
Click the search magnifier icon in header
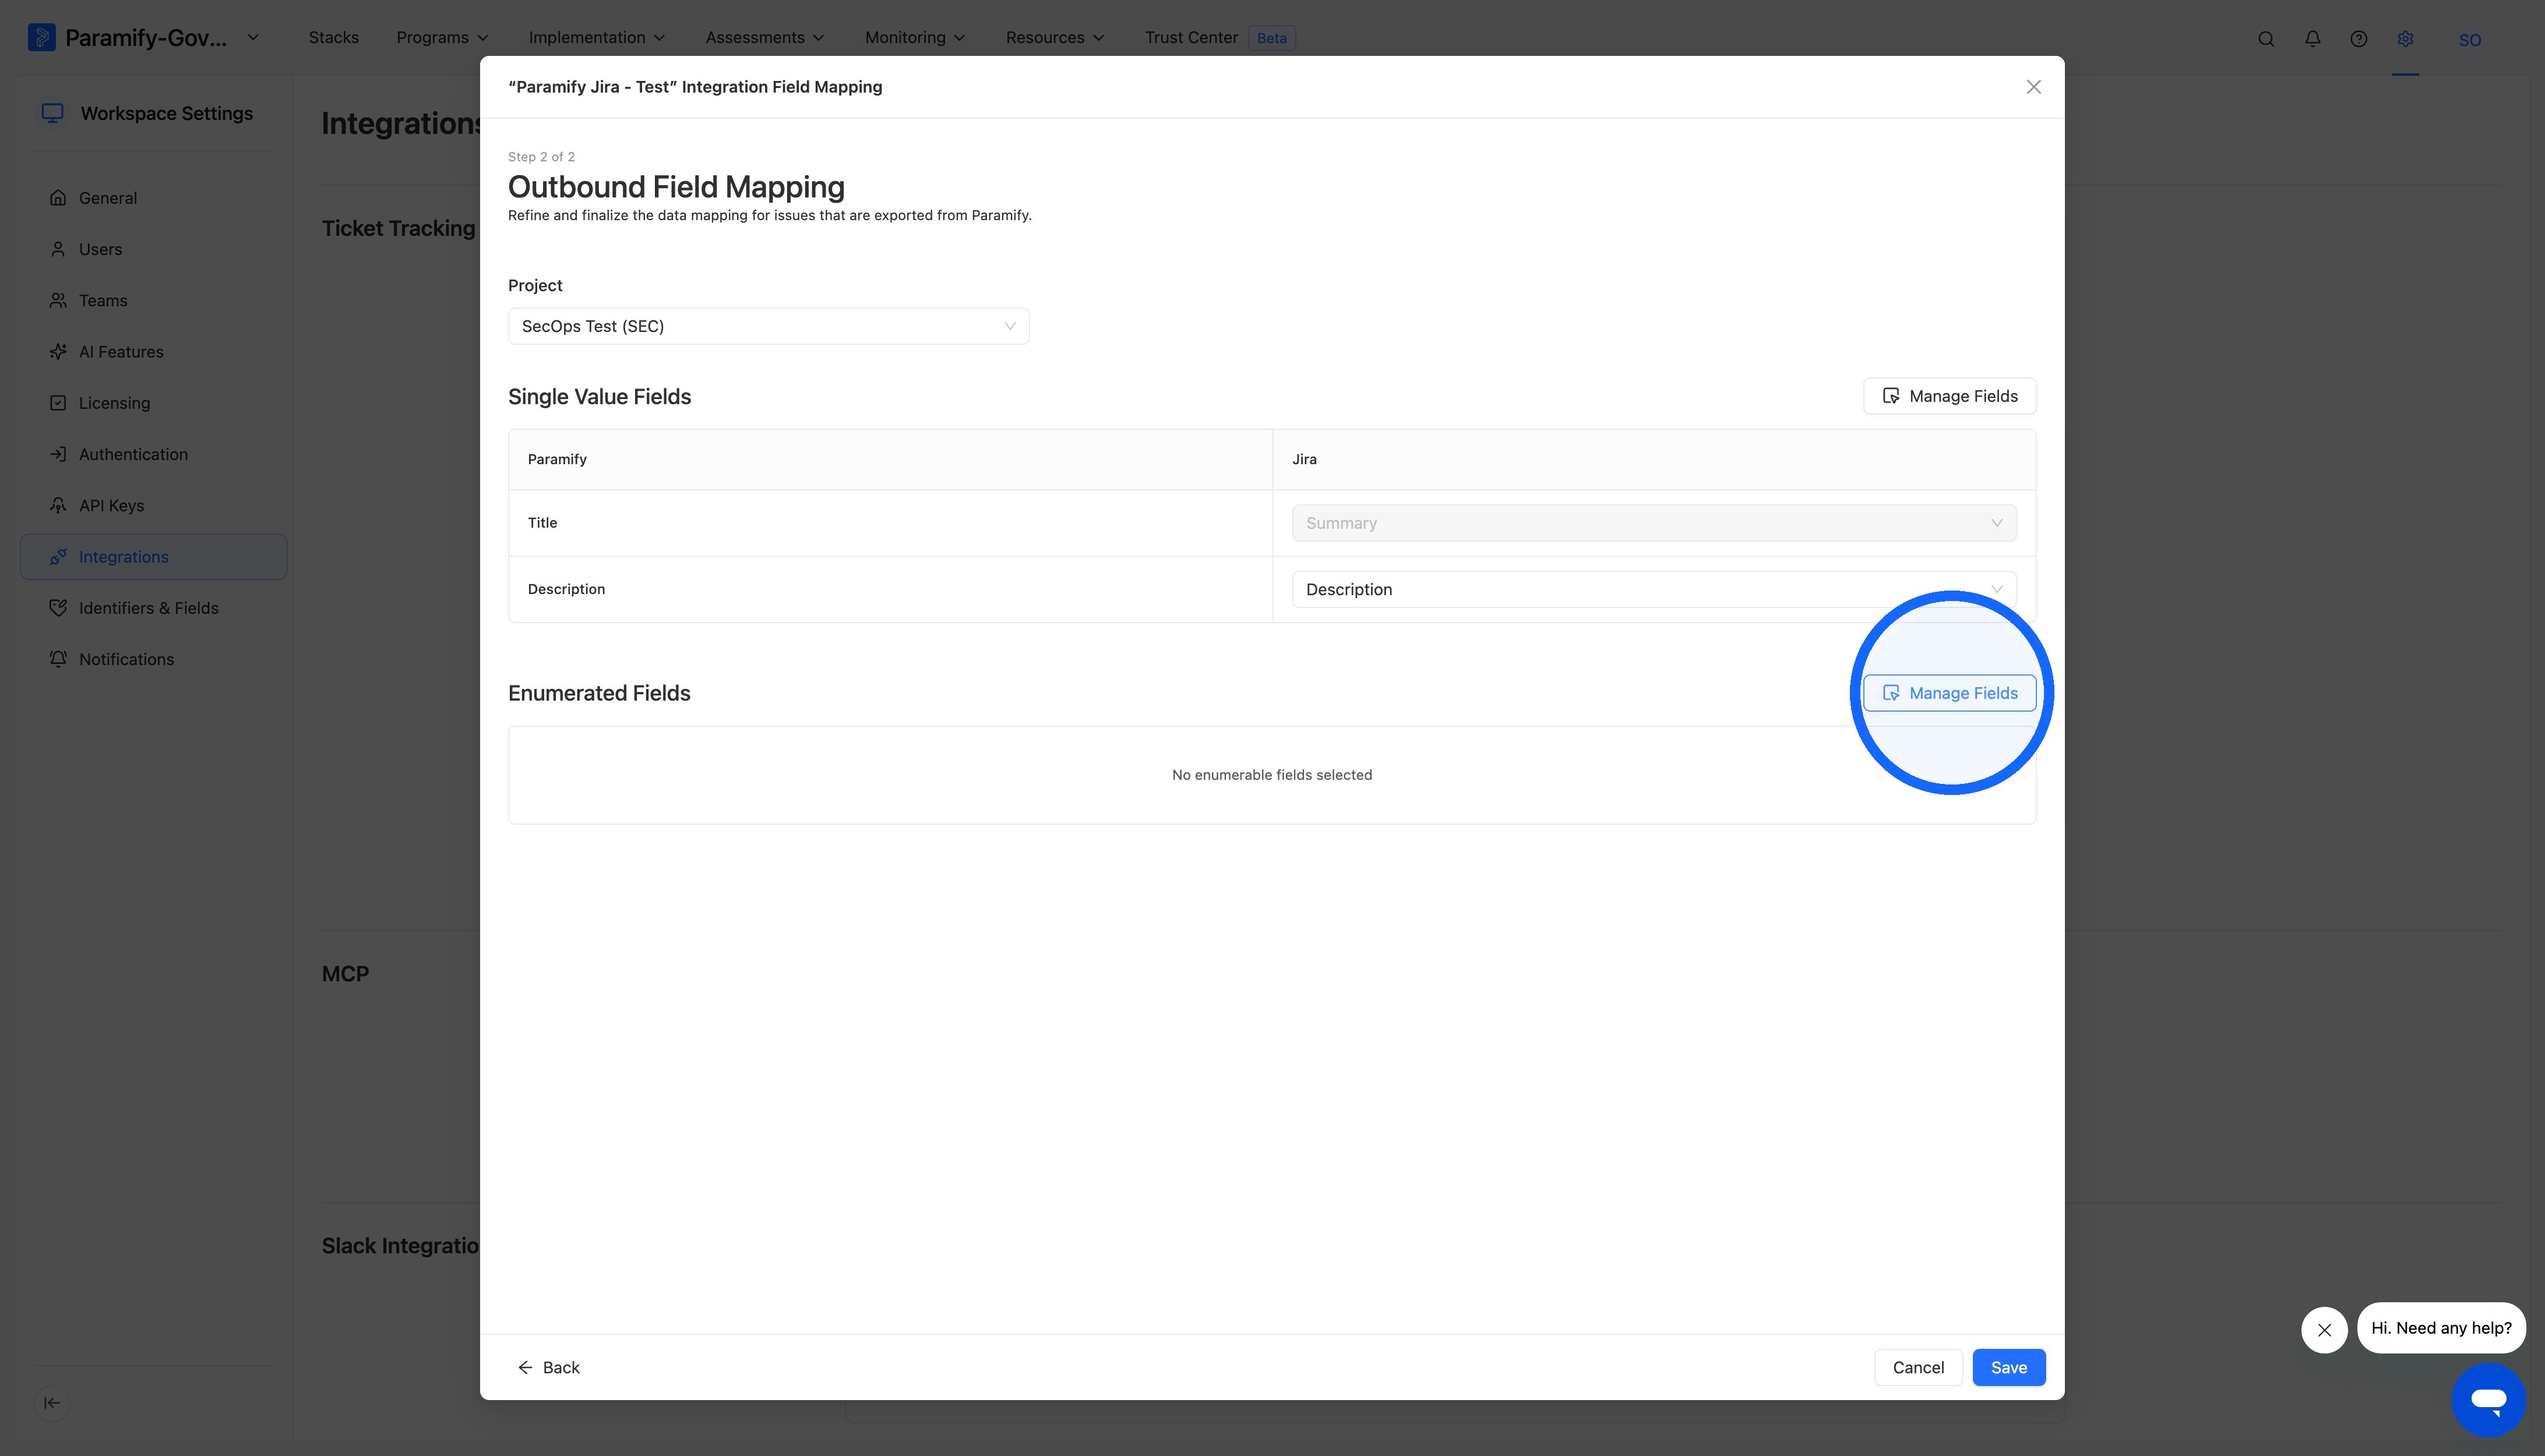tap(2266, 39)
